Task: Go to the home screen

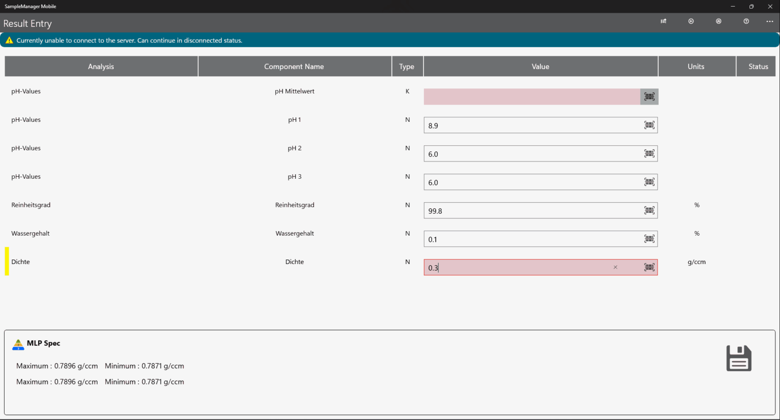Action: [719, 21]
